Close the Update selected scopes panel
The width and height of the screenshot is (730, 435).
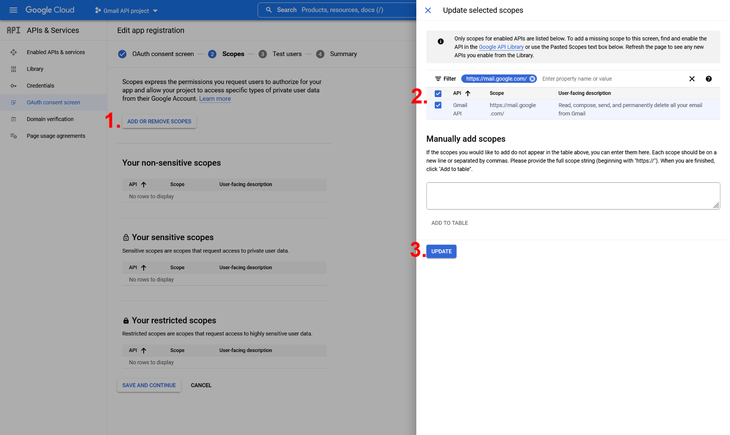tap(428, 10)
